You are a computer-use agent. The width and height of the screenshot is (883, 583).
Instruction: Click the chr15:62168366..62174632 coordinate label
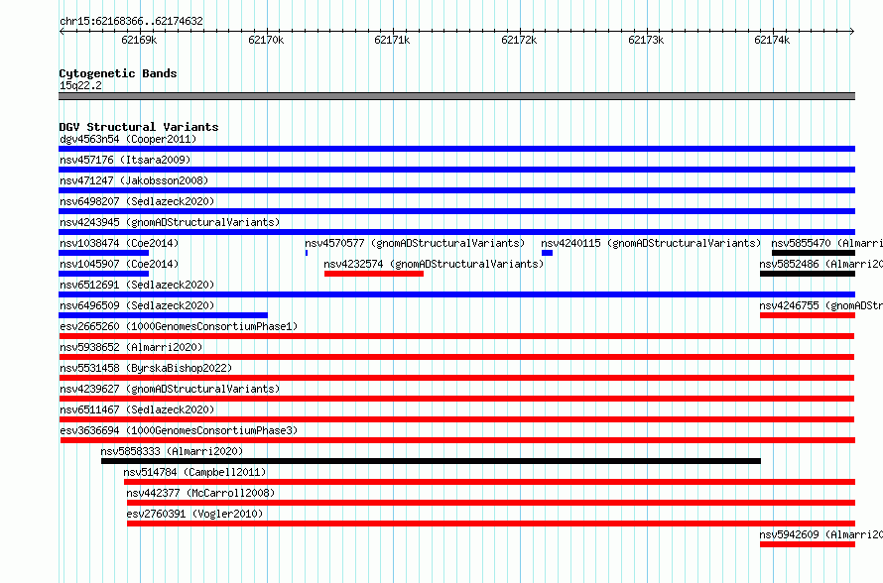pyautogui.click(x=131, y=21)
